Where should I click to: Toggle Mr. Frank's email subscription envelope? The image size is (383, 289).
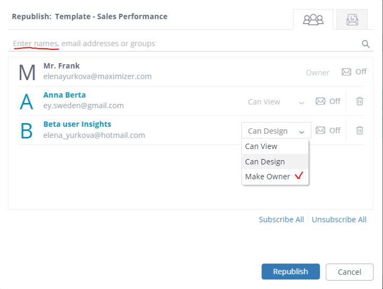[346, 72]
